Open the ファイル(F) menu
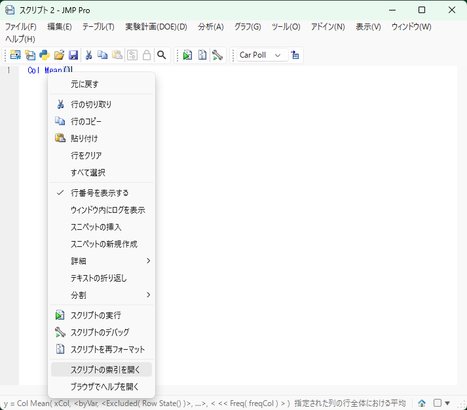The height and width of the screenshot is (410, 467). (x=21, y=27)
